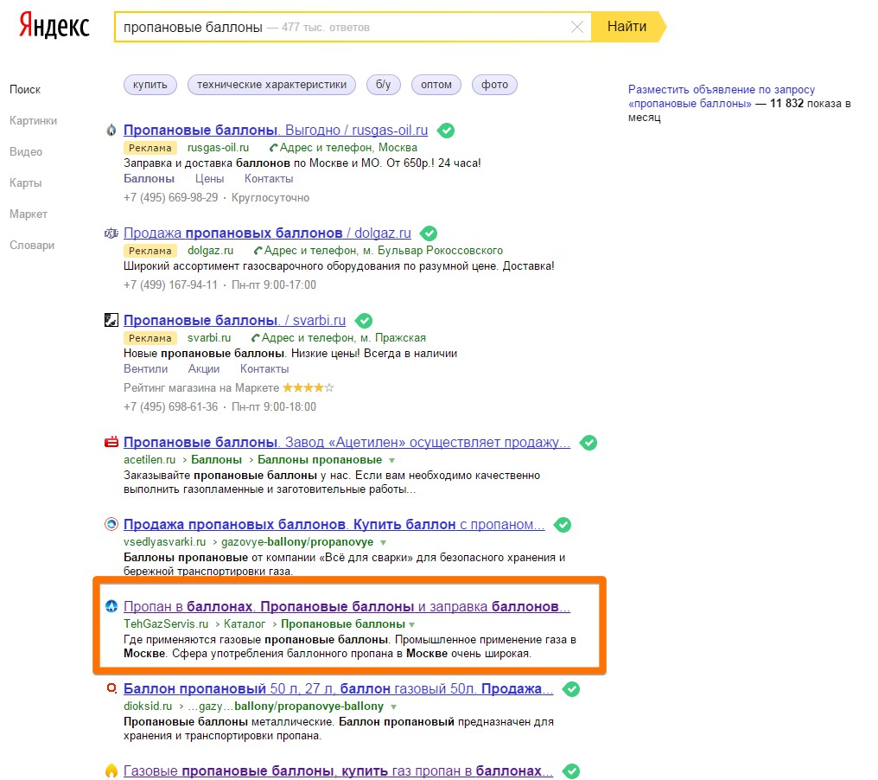Select the "технические характеристики" suggestion chip
This screenshot has width=878, height=780.
(x=271, y=85)
